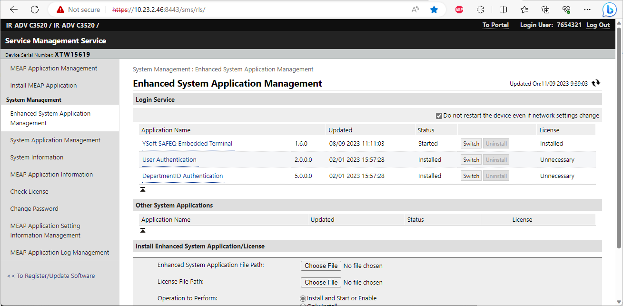Open the ABP extension icon
Viewport: 623px width, 306px height.
459,10
